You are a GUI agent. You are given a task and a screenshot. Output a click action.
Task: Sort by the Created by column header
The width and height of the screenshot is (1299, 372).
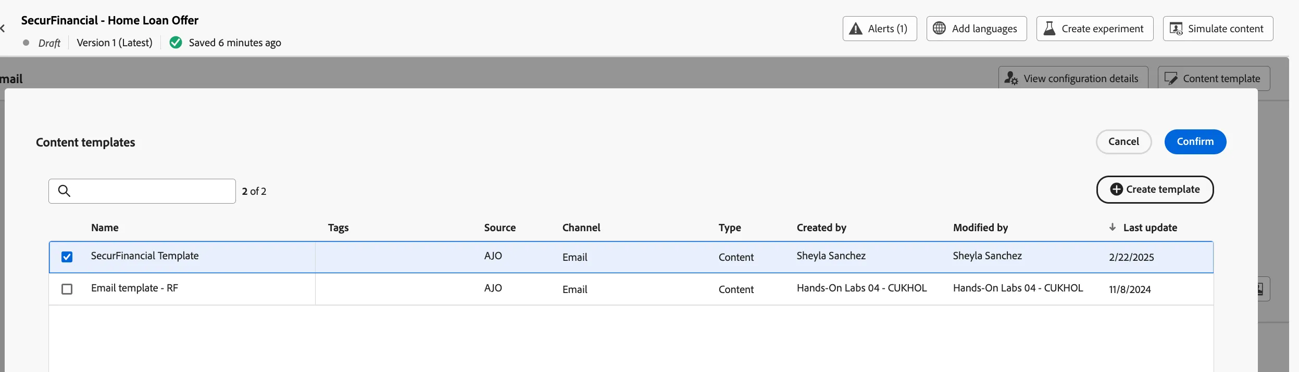point(821,228)
